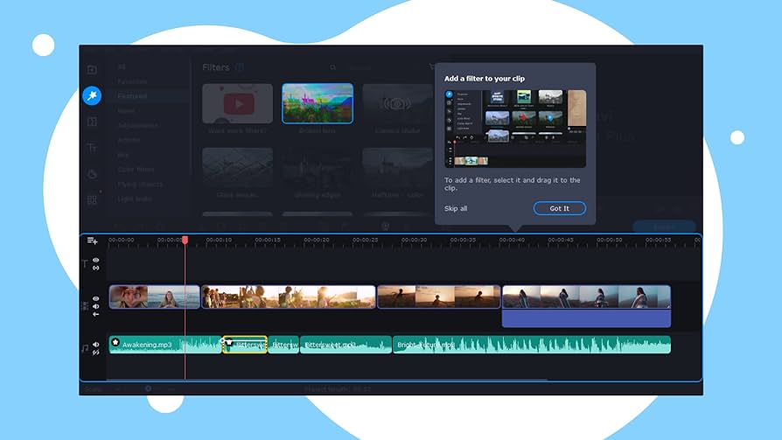Open the Stickers panel icon
The width and height of the screenshot is (782, 440).
92,174
